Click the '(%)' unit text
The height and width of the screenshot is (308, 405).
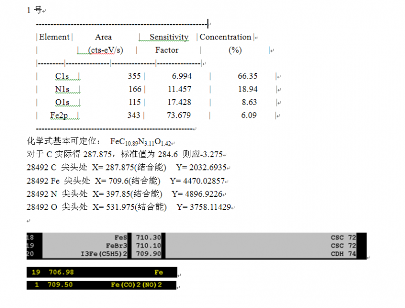[x=235, y=50]
